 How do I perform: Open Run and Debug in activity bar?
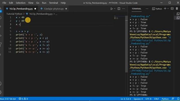1,36
